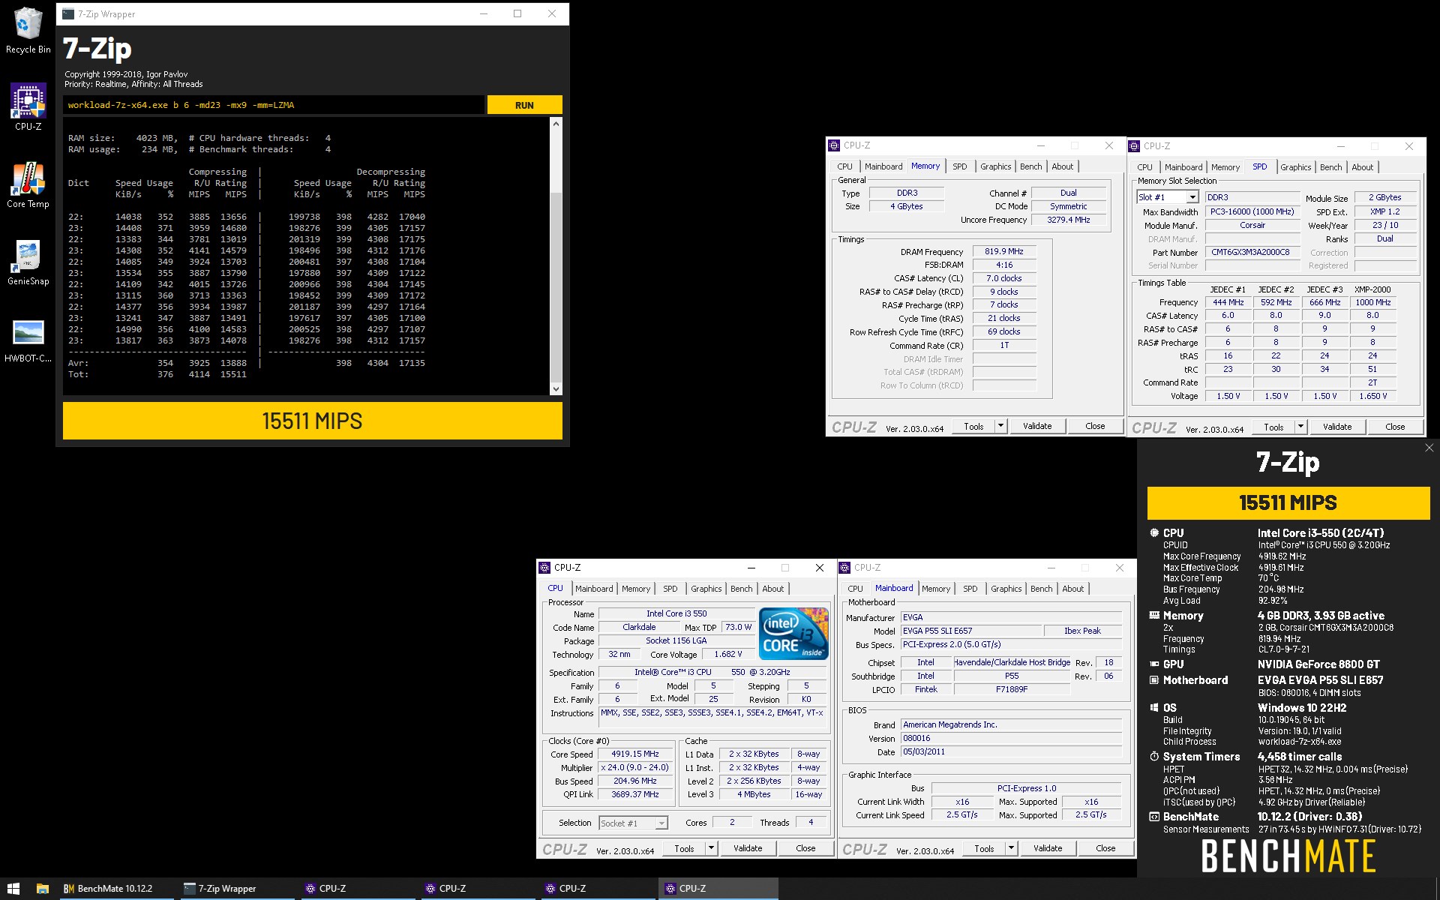Click Tools button in CPU tab window

tap(684, 848)
